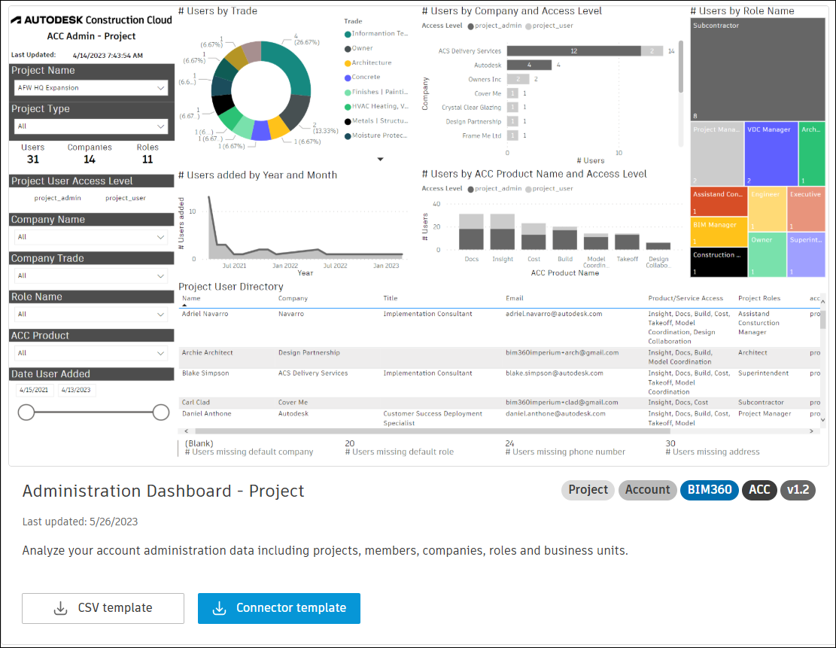This screenshot has width=836, height=648.
Task: Click the Docs product bar
Action: coord(471,232)
